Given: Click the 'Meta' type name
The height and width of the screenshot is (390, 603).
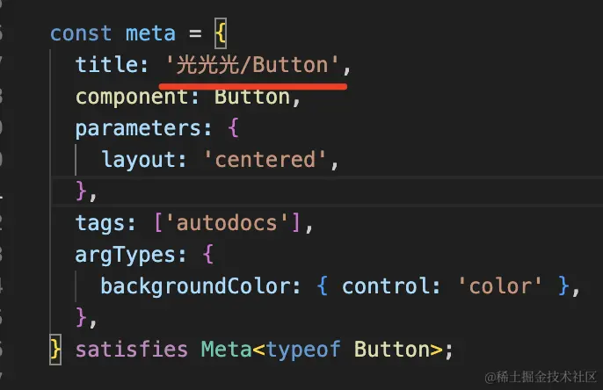Looking at the screenshot, I should click(227, 350).
